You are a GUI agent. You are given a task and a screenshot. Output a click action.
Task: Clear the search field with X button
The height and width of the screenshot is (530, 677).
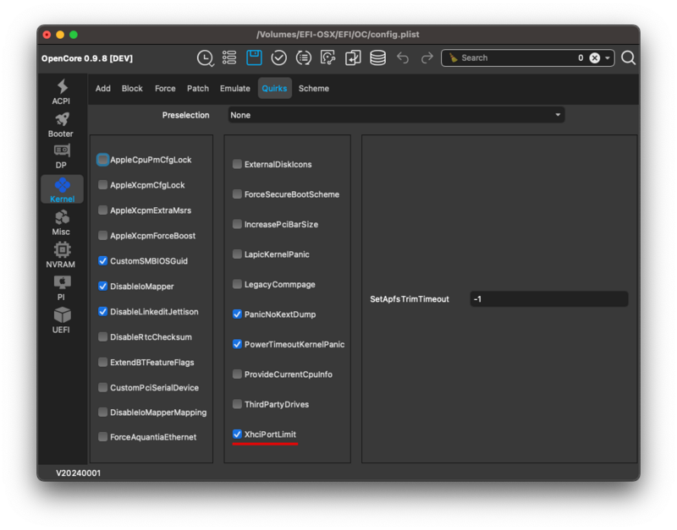click(x=594, y=58)
